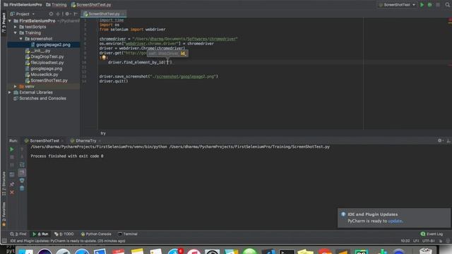The height and width of the screenshot is (254, 452).
Task: Hide the Project panel with hide icon
Action: point(76,14)
